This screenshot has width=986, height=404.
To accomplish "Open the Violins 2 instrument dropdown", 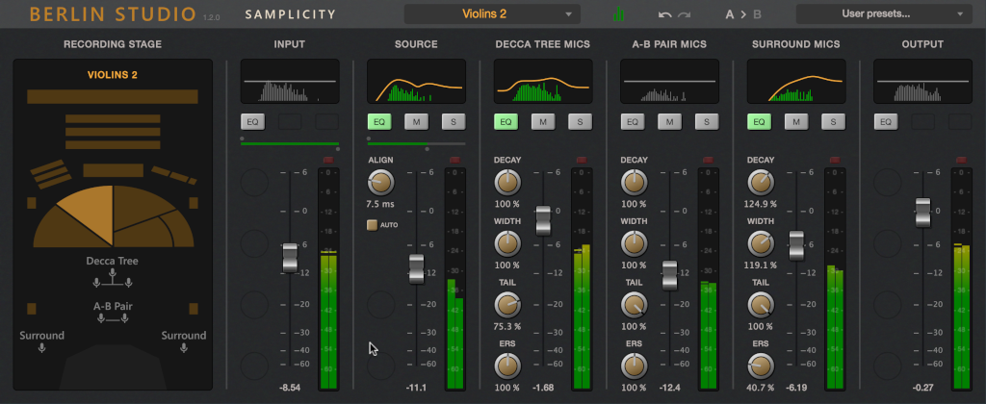I will 492,13.
